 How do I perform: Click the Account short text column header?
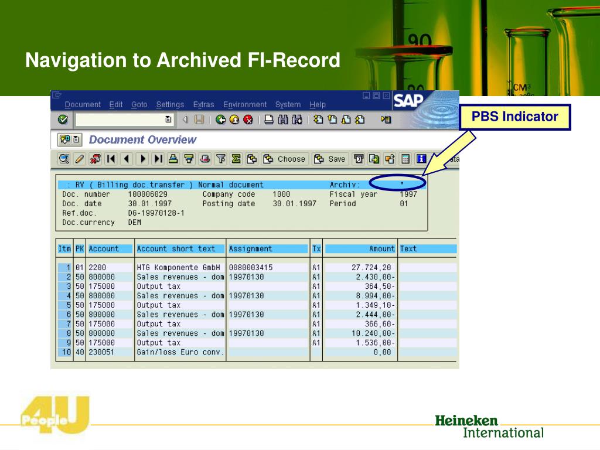tap(180, 248)
